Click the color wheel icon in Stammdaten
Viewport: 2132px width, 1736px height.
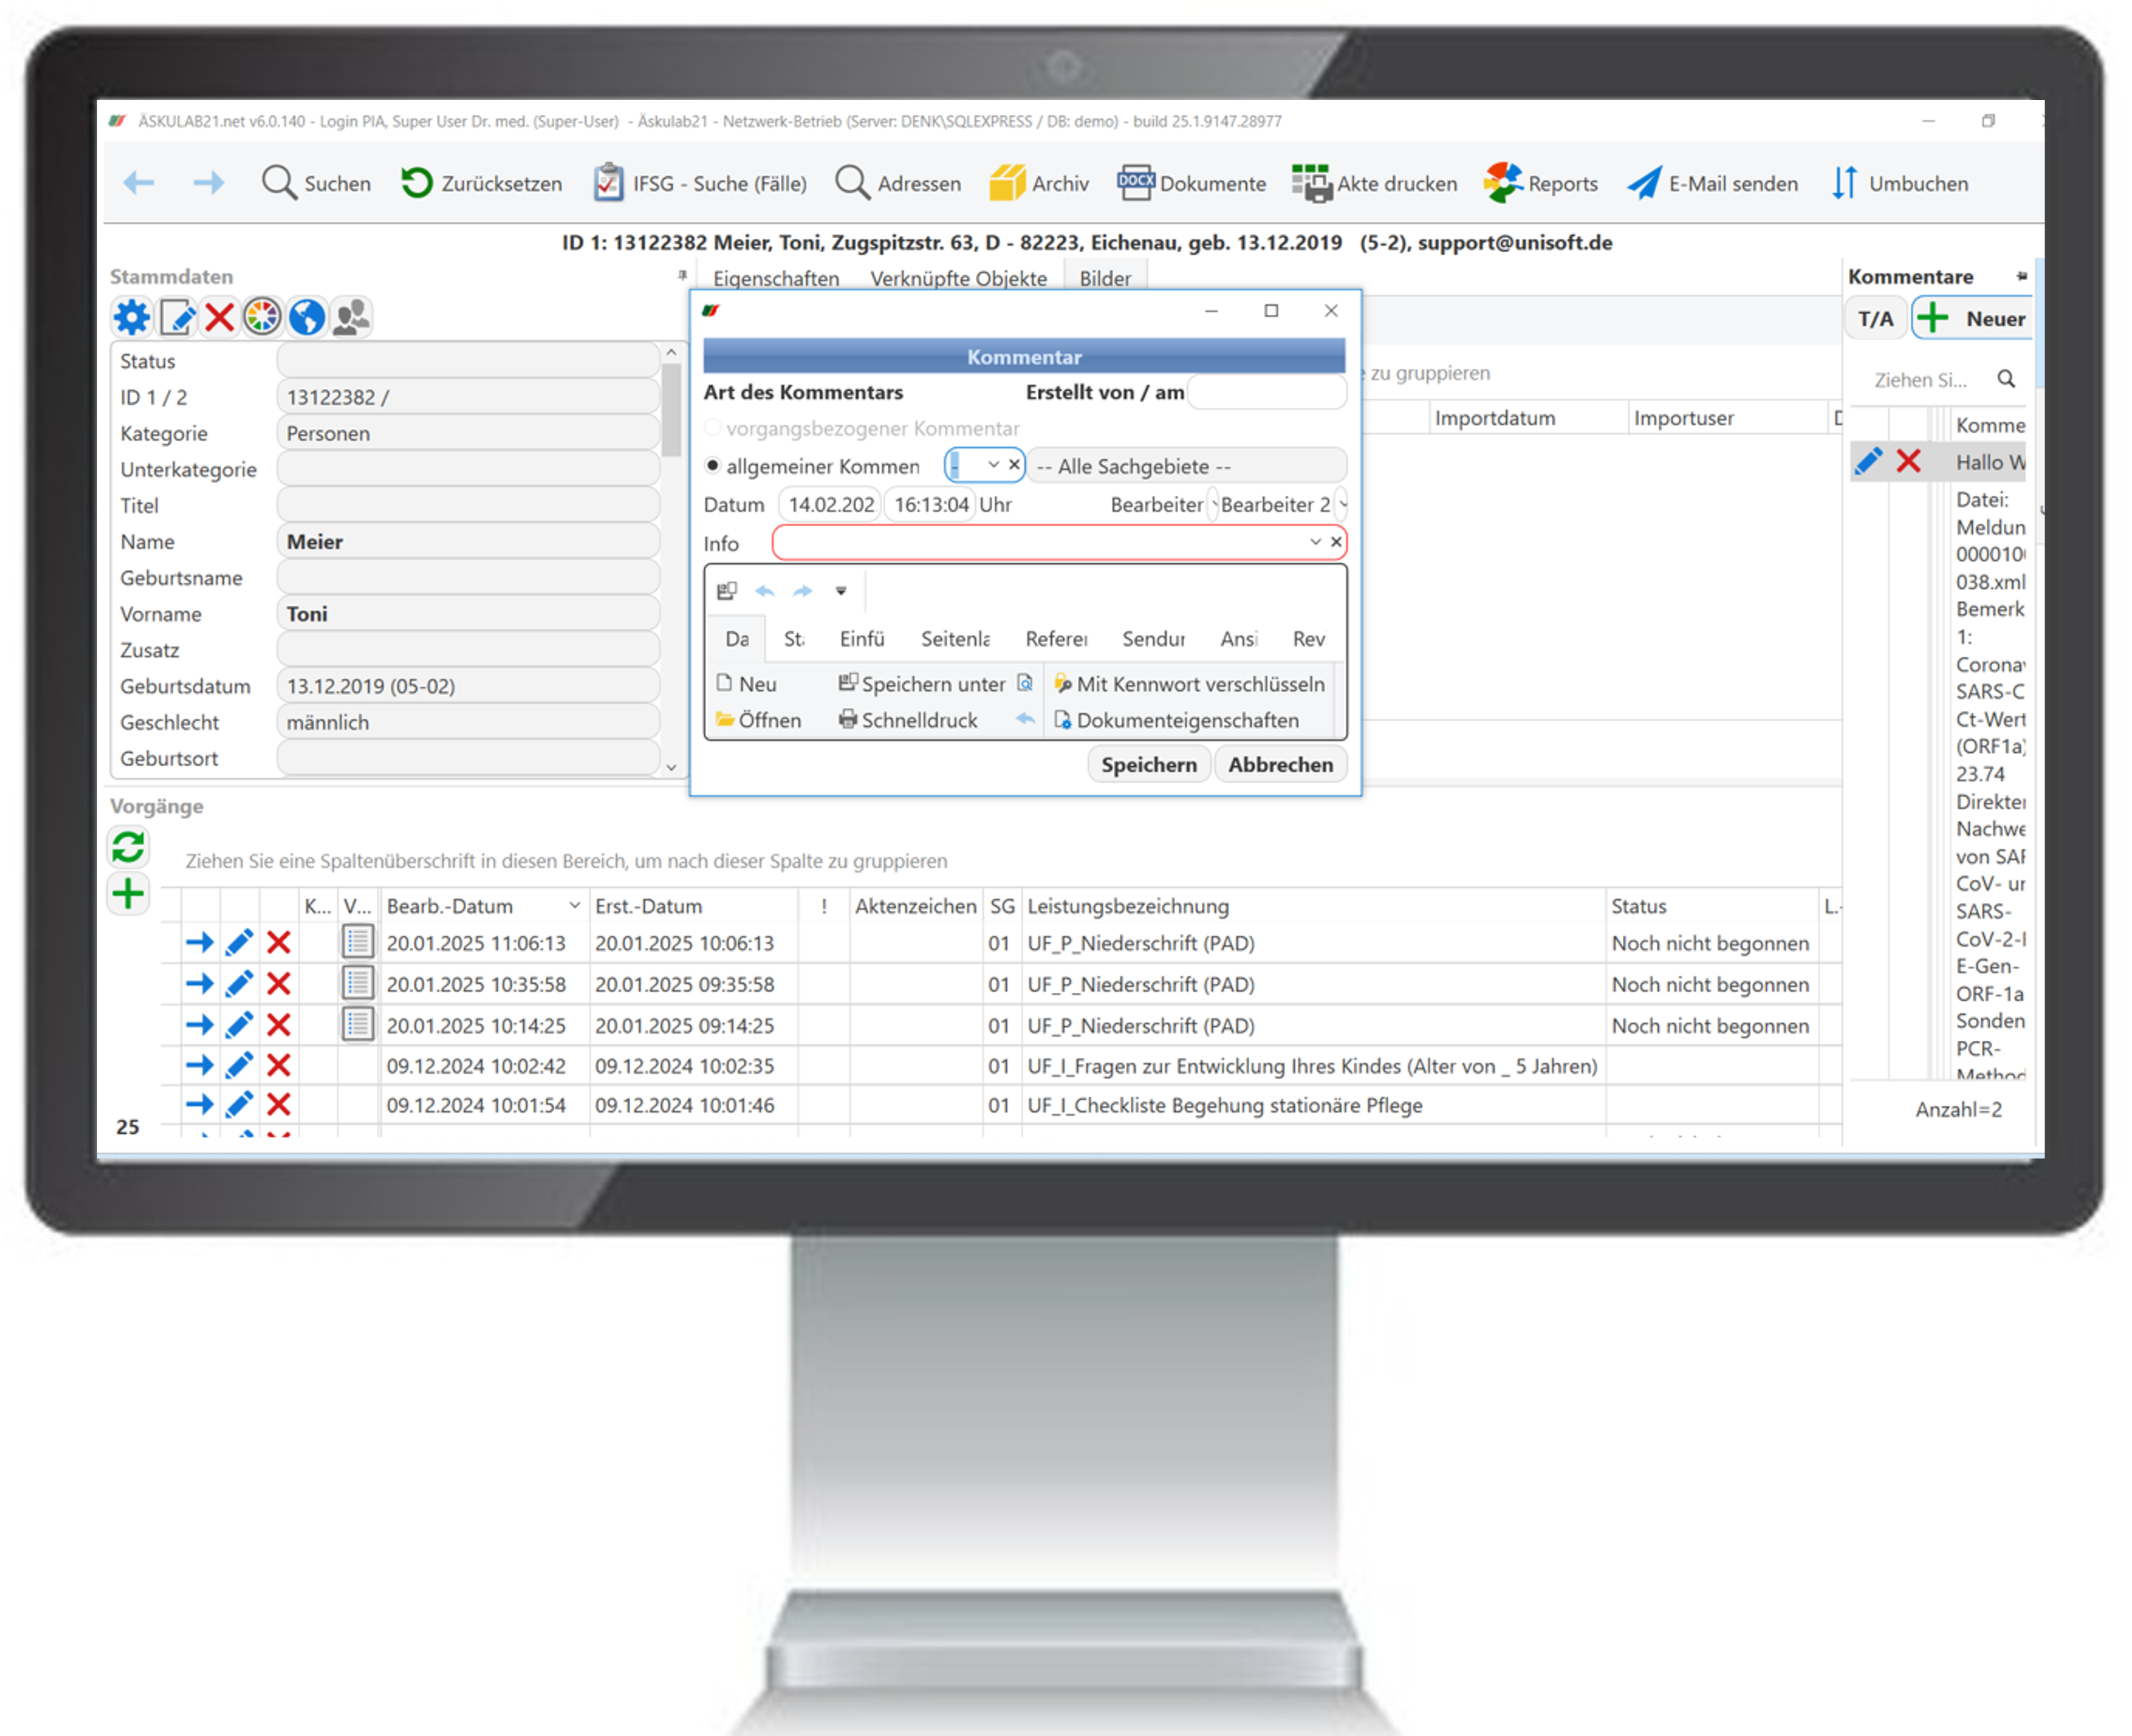pyautogui.click(x=262, y=318)
